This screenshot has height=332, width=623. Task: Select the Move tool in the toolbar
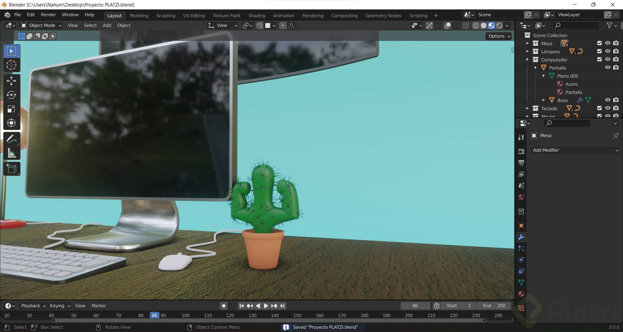click(11, 81)
